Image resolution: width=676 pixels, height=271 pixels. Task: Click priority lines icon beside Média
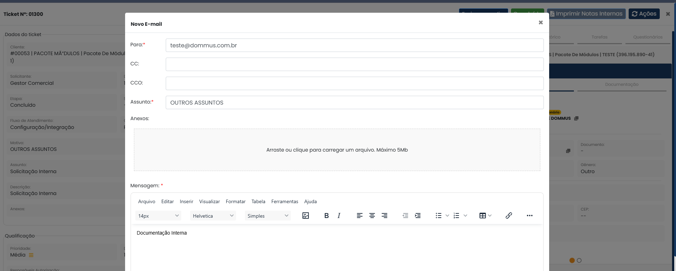tap(31, 255)
